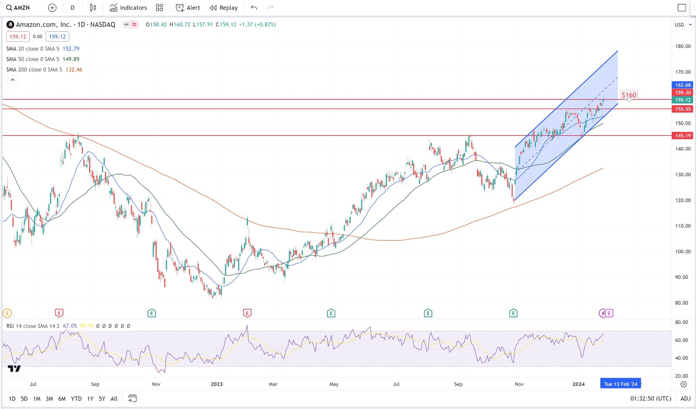Set range to 5D

(x=24, y=399)
